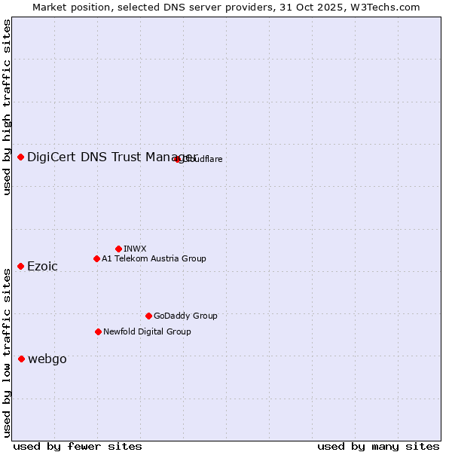Screen dimensions: 452x452
Task: Select the red Ezoic data point
Action: (21, 266)
